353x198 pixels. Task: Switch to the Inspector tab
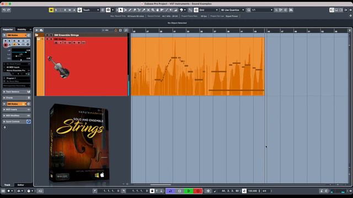click(8, 29)
